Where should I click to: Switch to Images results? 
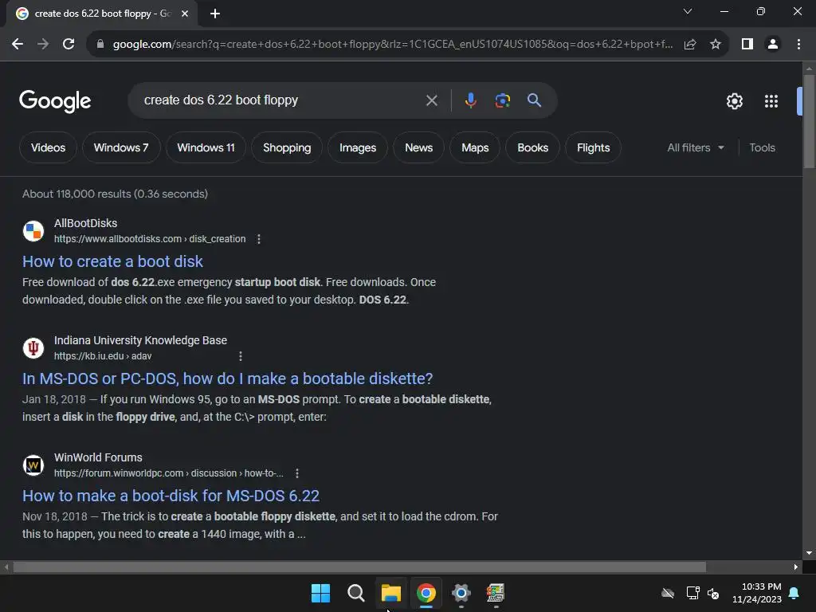click(358, 147)
